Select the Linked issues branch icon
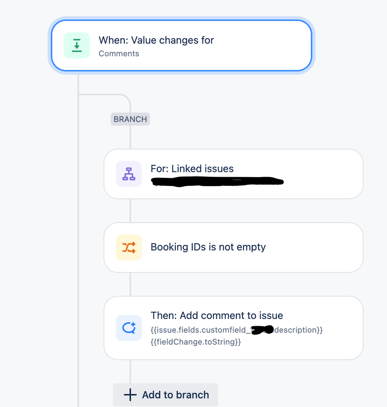 128,174
